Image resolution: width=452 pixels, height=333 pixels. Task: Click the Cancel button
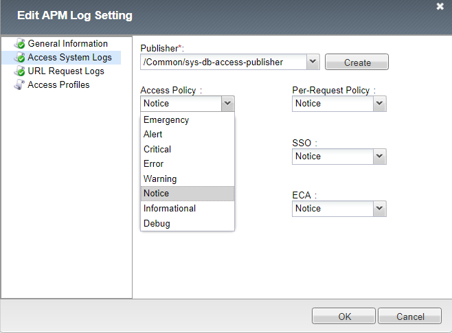click(x=409, y=317)
